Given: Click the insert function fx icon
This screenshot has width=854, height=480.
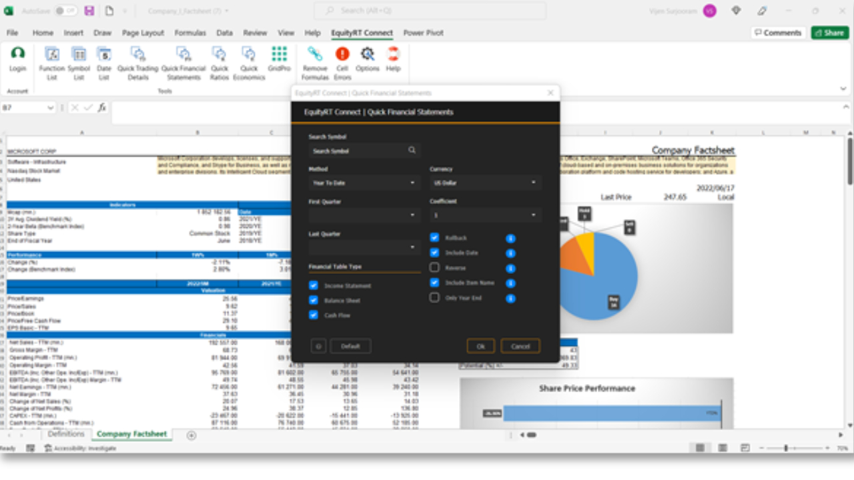Looking at the screenshot, I should tap(102, 107).
